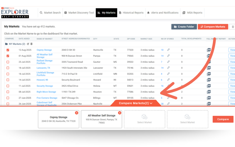Screen dimensions: 235x147
Task: Remove All Weather Self Storage from comparison
Action: pyautogui.click(x=120, y=113)
